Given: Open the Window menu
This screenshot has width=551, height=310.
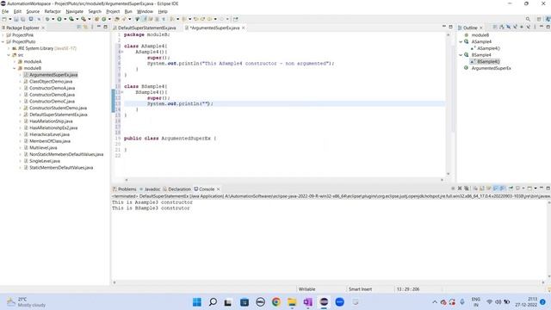Looking at the screenshot, I should [x=145, y=11].
